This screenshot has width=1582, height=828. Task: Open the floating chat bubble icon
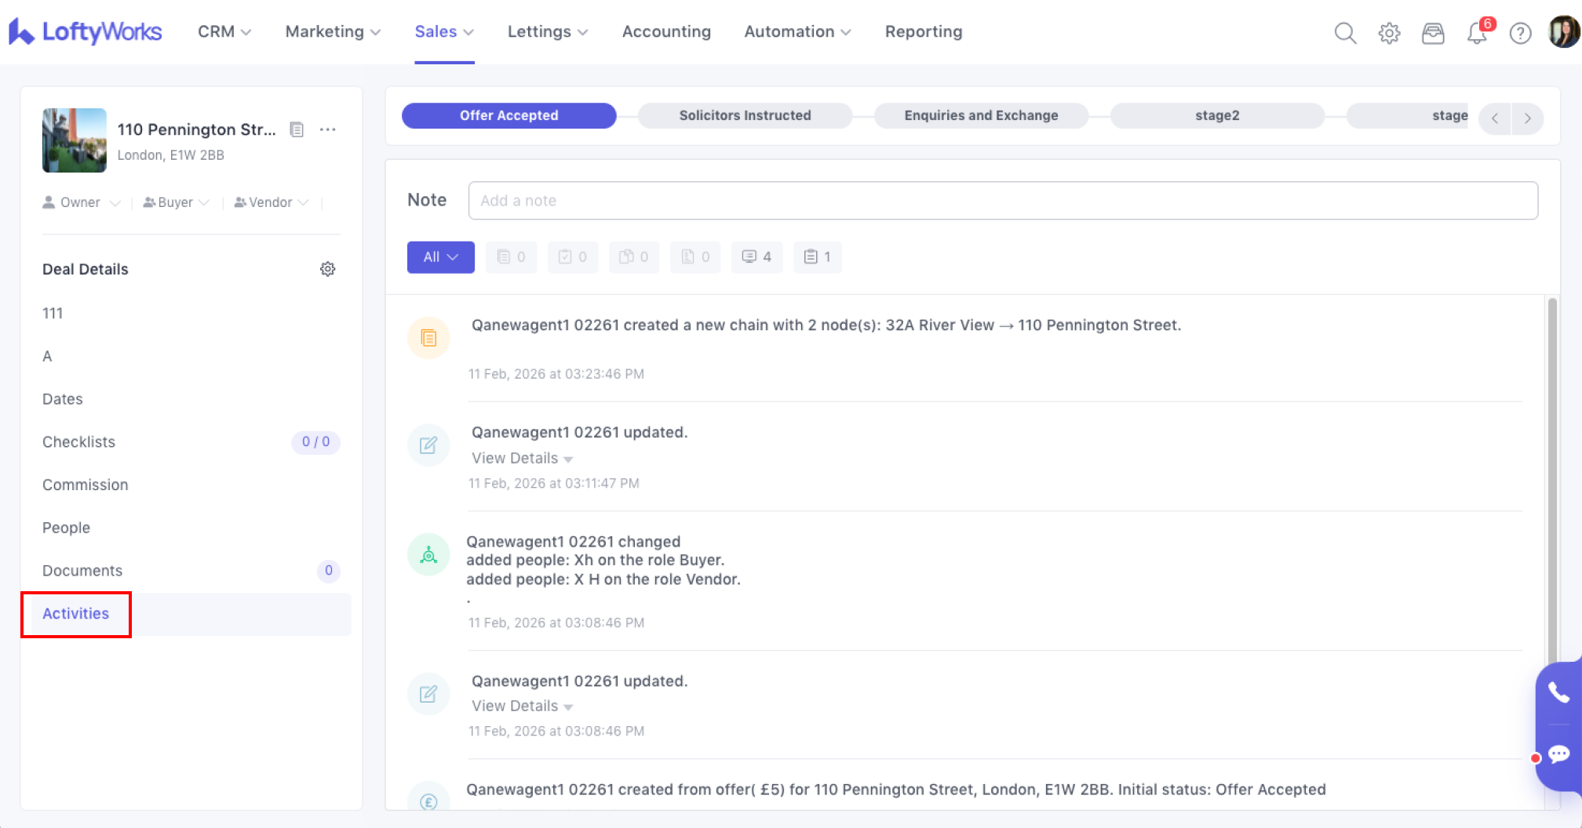coord(1558,754)
